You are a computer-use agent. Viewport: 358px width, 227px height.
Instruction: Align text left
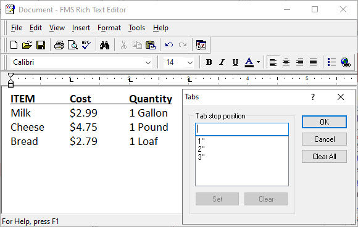[273, 62]
